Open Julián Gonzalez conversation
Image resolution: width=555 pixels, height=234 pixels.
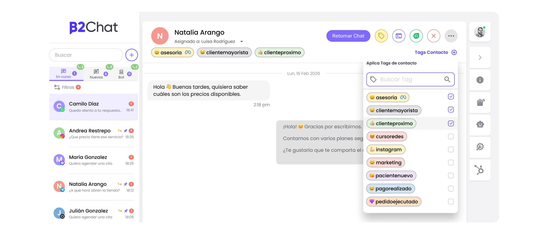(x=94, y=214)
